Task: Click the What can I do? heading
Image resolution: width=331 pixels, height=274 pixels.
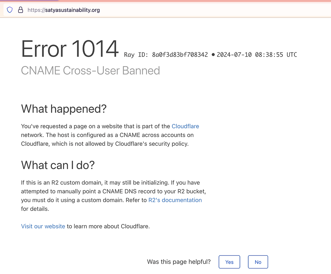Action: (x=58, y=165)
